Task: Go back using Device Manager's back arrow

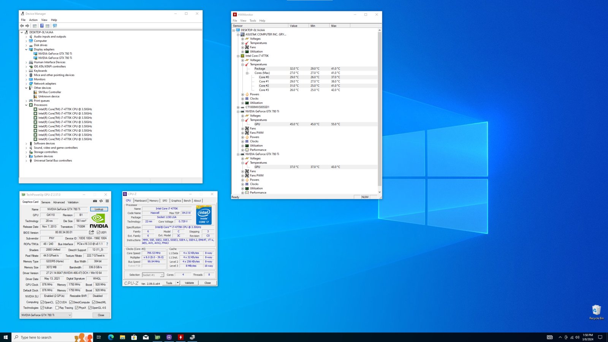Action: coord(22,26)
